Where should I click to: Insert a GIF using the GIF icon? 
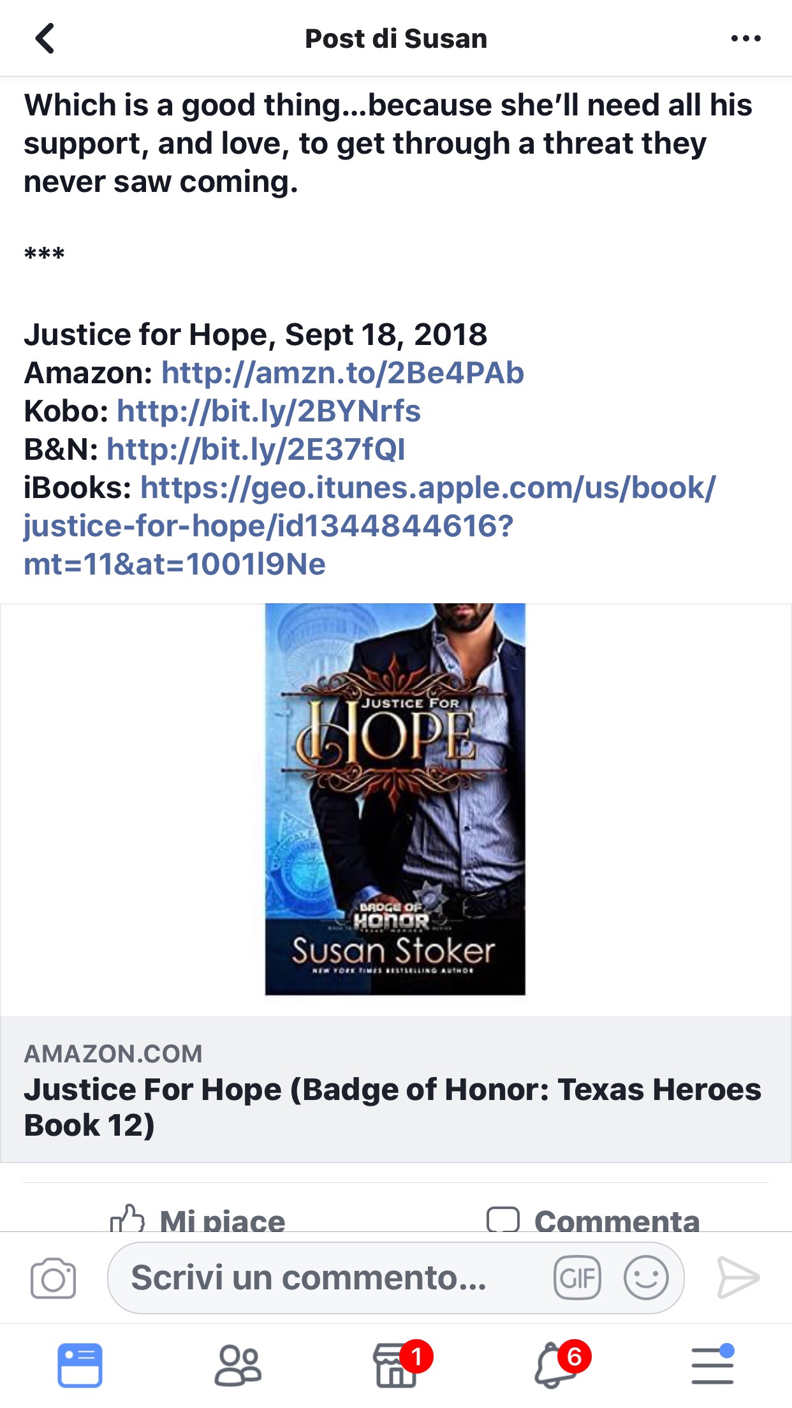click(577, 1278)
